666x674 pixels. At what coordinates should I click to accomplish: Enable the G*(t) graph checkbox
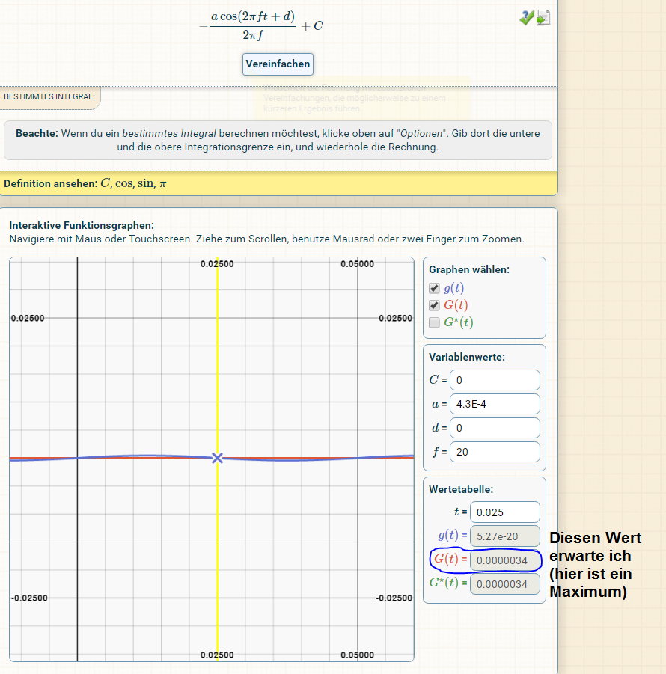(x=434, y=322)
